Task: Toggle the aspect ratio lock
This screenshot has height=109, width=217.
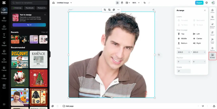Action: pos(191,52)
